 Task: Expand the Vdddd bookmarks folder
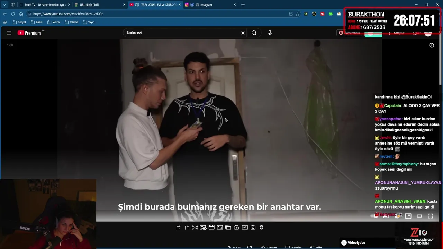[71, 22]
